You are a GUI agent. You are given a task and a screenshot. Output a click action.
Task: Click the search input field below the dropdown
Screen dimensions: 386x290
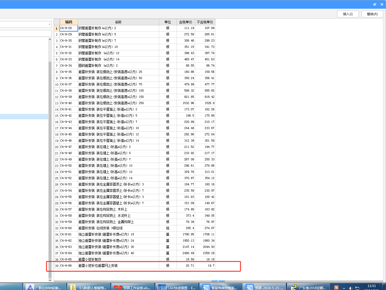pyautogui.click(x=26, y=33)
